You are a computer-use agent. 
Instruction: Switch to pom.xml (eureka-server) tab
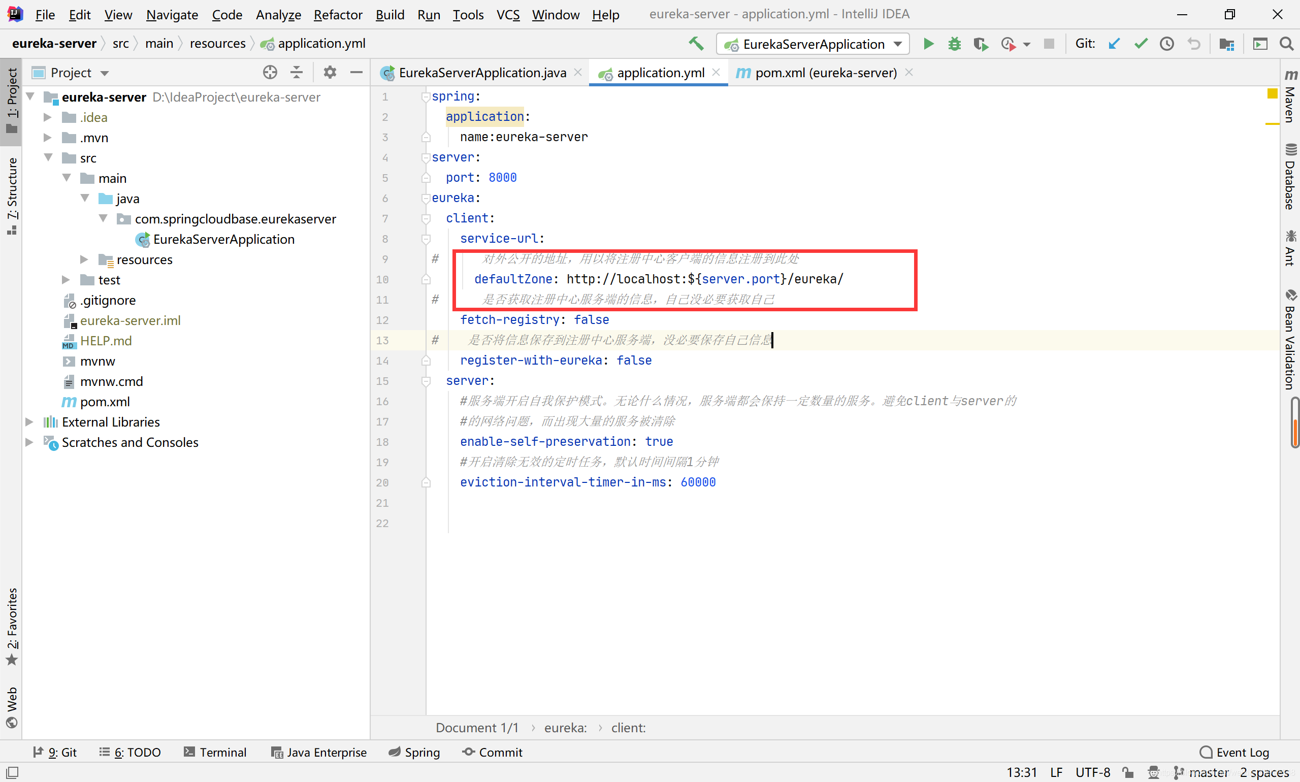825,73
